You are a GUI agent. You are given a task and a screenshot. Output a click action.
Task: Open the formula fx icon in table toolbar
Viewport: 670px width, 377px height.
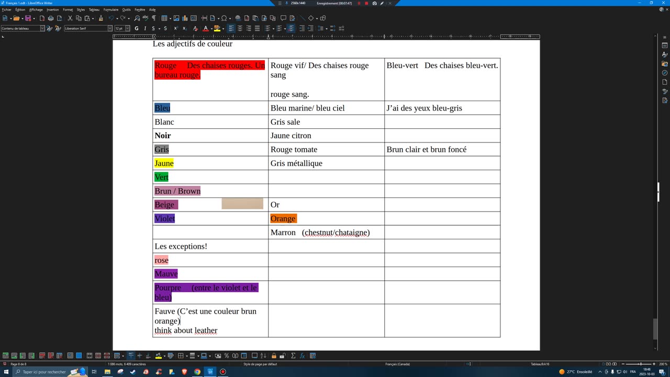[302, 356]
